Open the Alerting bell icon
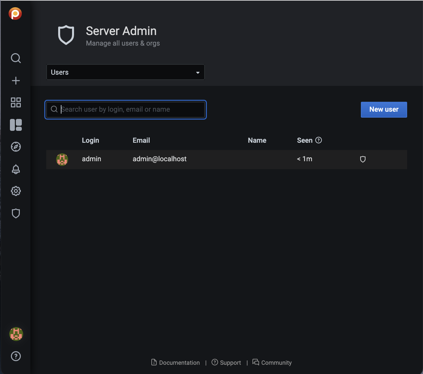 16,169
